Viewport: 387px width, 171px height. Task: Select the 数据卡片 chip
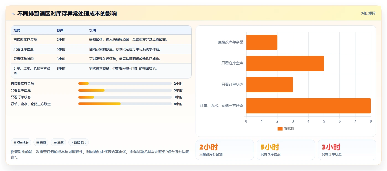coord(79,142)
